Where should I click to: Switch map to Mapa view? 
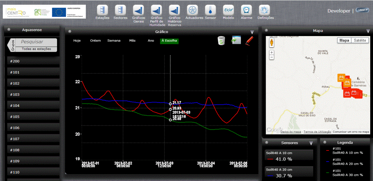(x=344, y=40)
